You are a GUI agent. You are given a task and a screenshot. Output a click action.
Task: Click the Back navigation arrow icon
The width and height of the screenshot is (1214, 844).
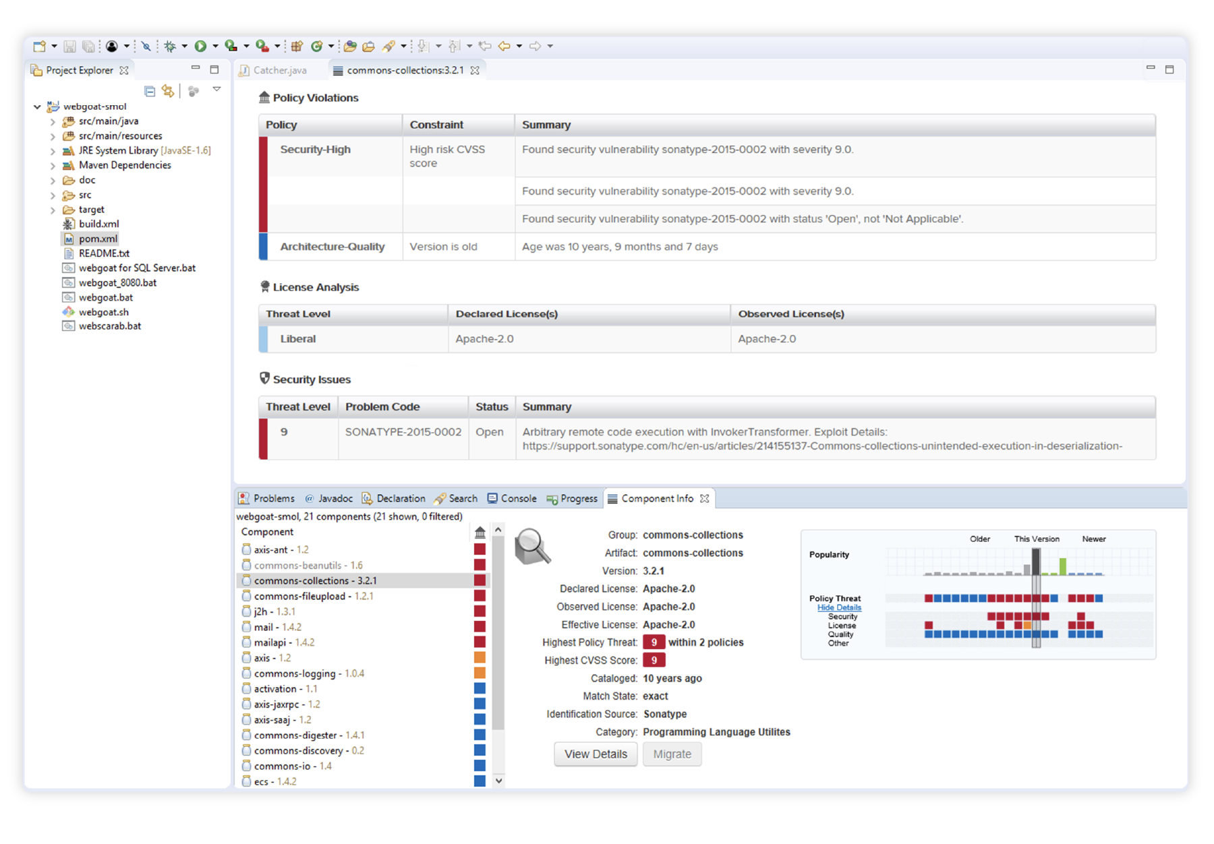504,45
